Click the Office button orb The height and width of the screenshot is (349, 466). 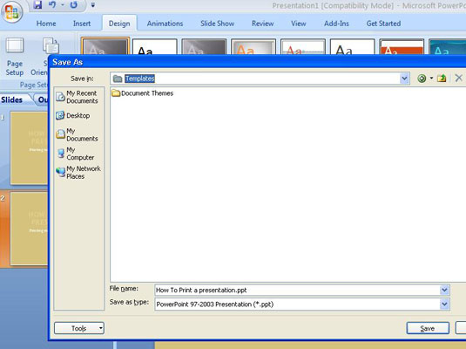(x=12, y=12)
